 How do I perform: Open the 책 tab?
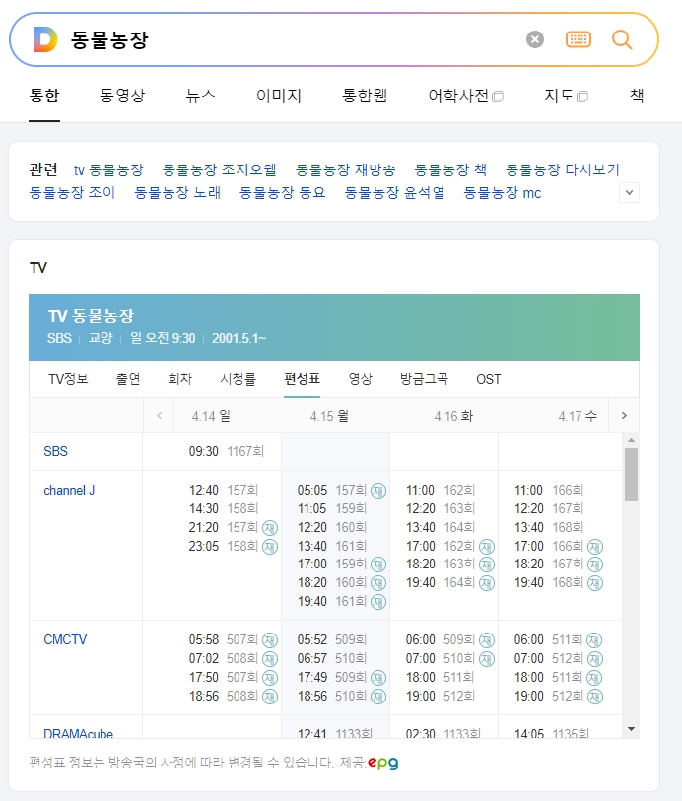(637, 96)
